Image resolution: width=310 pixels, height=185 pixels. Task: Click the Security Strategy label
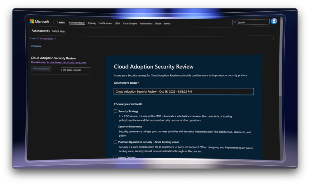pos(128,111)
